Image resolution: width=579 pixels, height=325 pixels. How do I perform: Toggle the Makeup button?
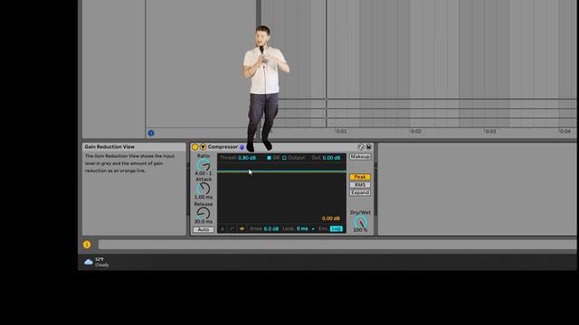[360, 156]
